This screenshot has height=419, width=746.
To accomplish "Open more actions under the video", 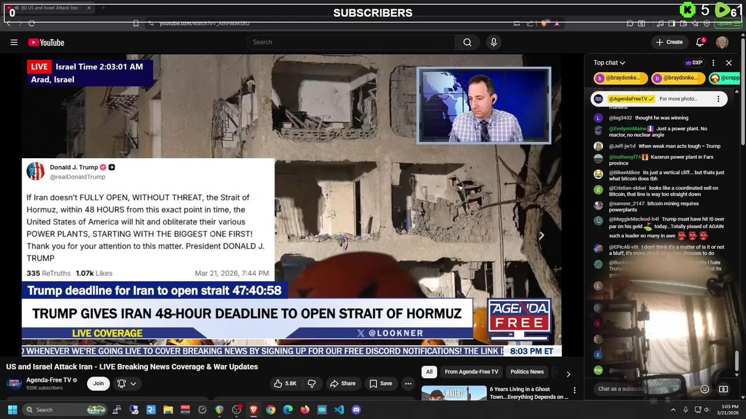I will click(409, 384).
